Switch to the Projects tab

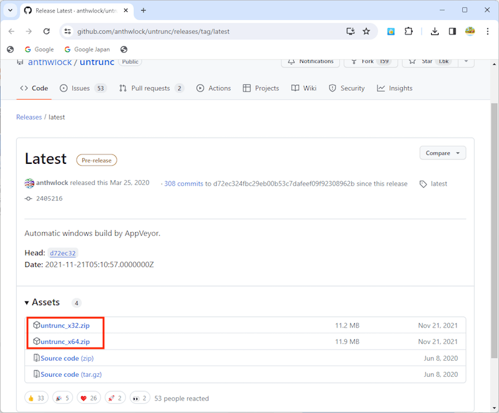point(261,88)
